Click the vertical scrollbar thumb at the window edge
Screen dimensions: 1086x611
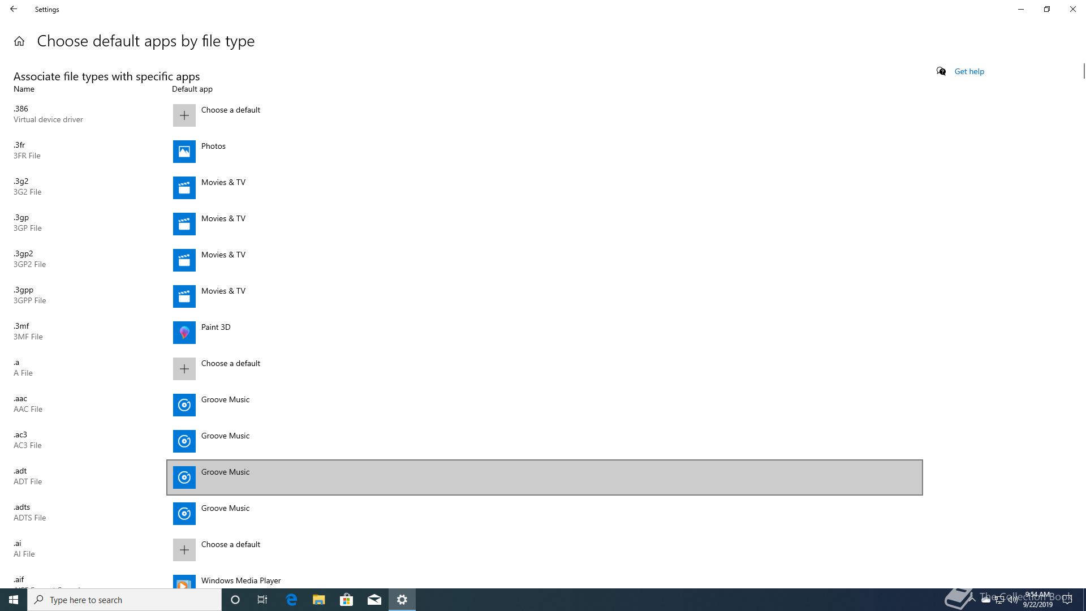point(1084,71)
